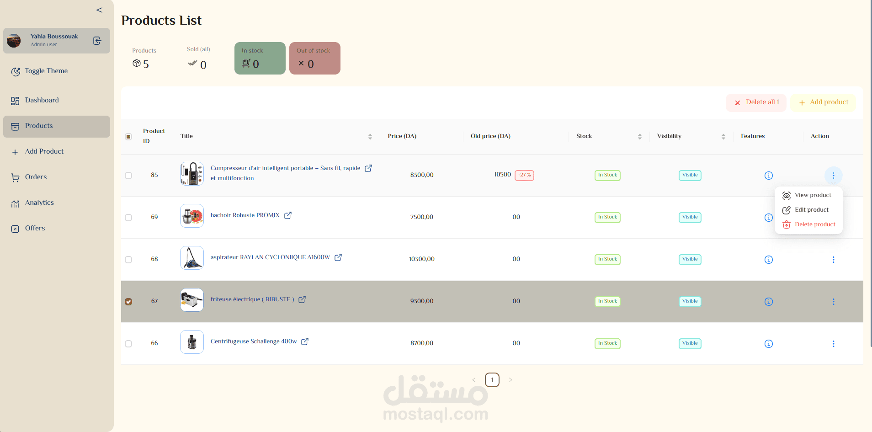Click the features info icon for product 67
This screenshot has width=872, height=432.
[769, 302]
